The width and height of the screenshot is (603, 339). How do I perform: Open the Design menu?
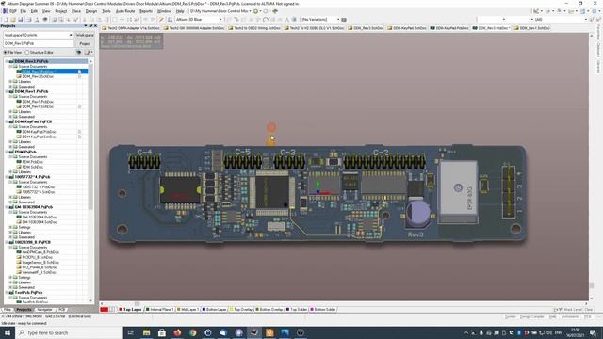(x=91, y=11)
